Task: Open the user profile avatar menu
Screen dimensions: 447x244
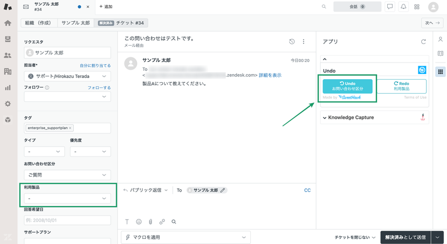Action: (x=433, y=7)
